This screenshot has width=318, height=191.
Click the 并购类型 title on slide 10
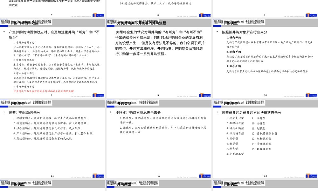point(231,23)
